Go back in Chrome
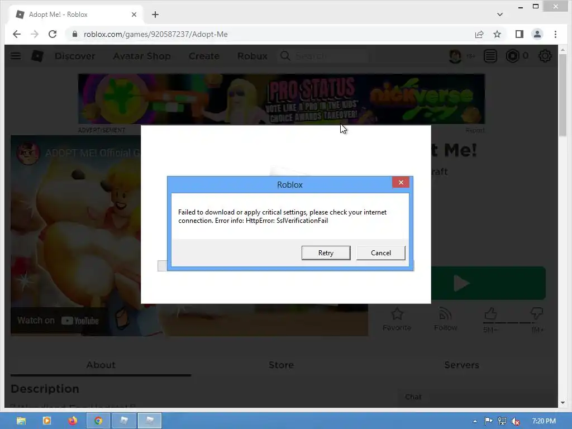572x429 pixels. point(16,34)
